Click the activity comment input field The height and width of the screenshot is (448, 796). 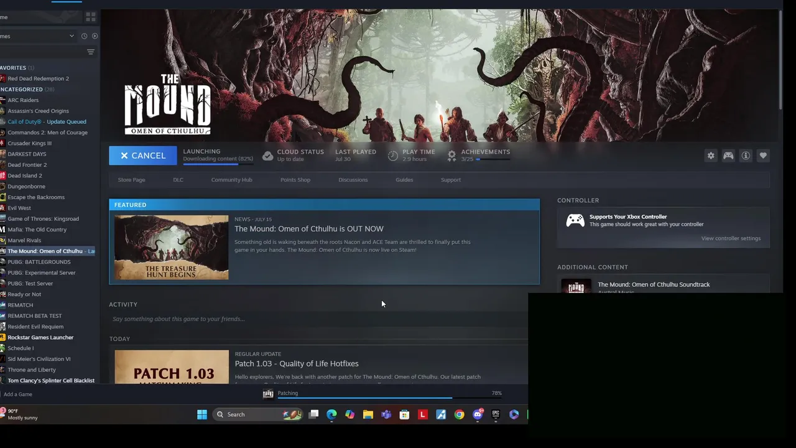tap(318, 319)
